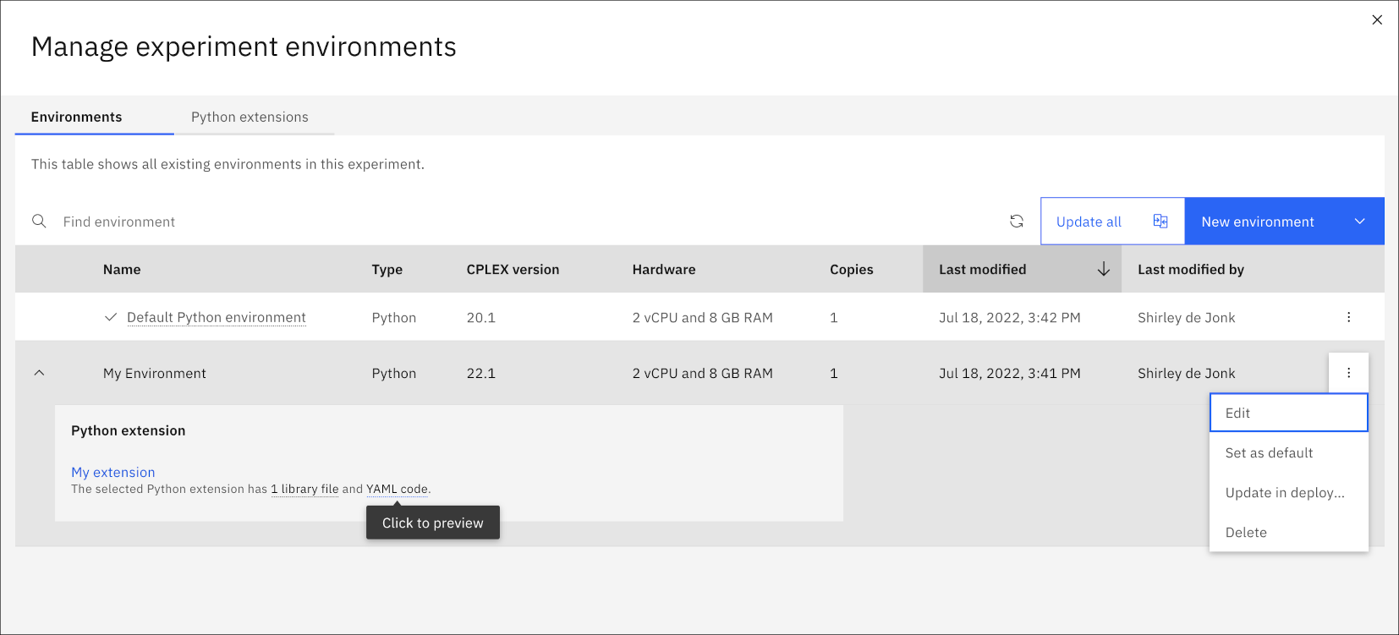Click the Last modified sort arrow
The height and width of the screenshot is (635, 1399).
(x=1104, y=269)
